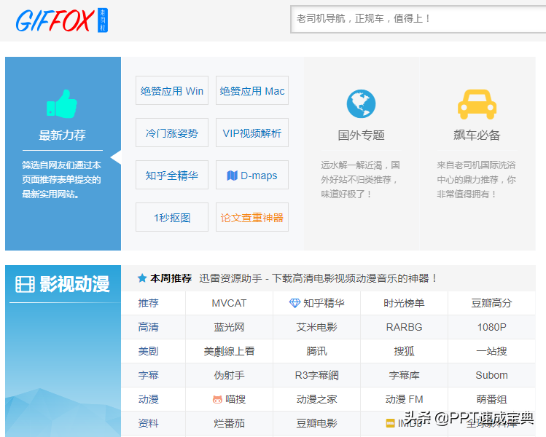Select the 高清 category row label
Viewport: 546px width, 437px height.
pyautogui.click(x=149, y=327)
